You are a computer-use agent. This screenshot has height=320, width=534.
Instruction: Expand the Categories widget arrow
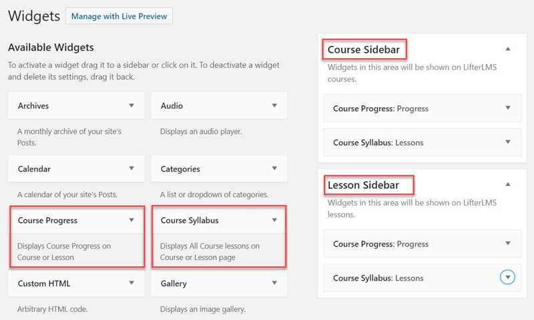pos(274,169)
